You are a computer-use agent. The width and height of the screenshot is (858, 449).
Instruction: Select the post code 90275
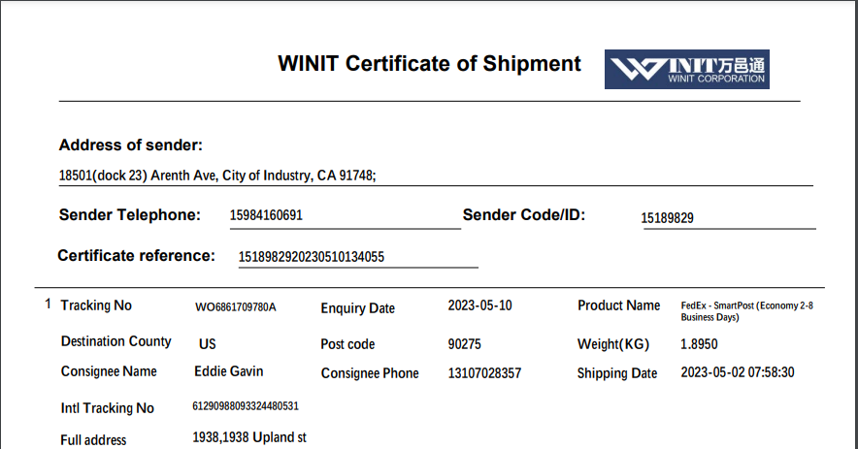[464, 344]
